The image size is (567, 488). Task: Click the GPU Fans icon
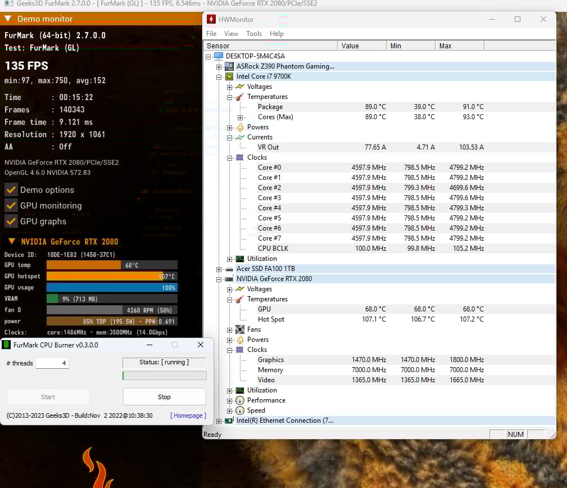(x=240, y=329)
